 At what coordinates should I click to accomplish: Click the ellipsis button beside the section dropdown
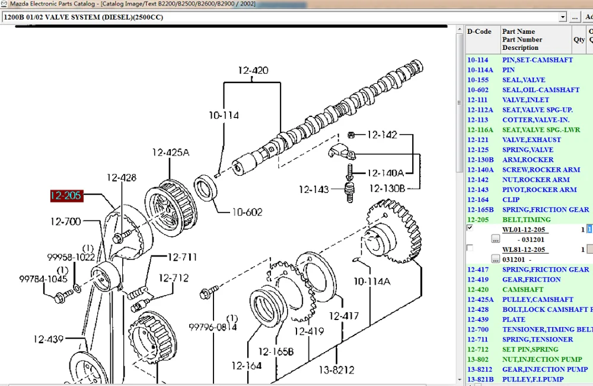point(575,17)
